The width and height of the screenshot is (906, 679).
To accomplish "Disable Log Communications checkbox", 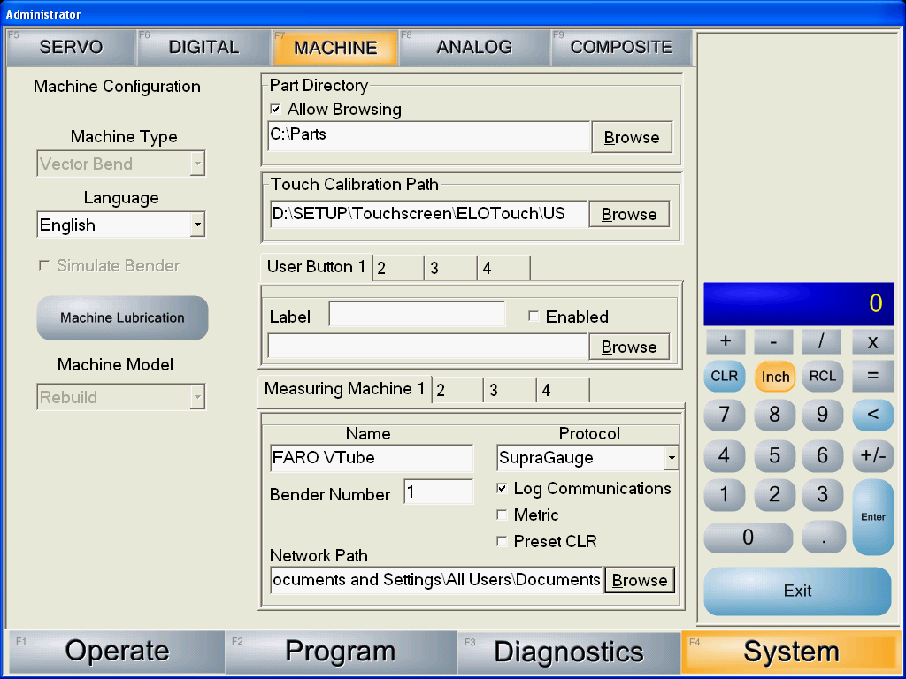I will 502,489.
